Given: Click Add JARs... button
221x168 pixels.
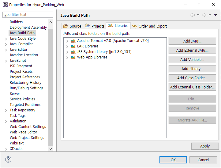Looking at the screenshot, I should pos(192,41).
